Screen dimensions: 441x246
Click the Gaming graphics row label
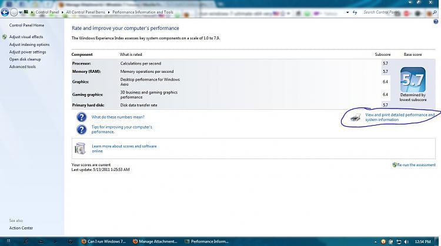tap(88, 95)
